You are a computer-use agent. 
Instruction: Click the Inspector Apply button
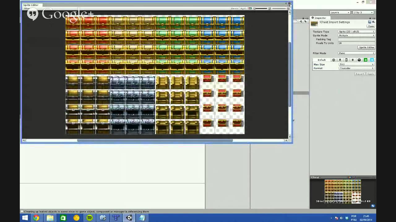[x=370, y=74]
